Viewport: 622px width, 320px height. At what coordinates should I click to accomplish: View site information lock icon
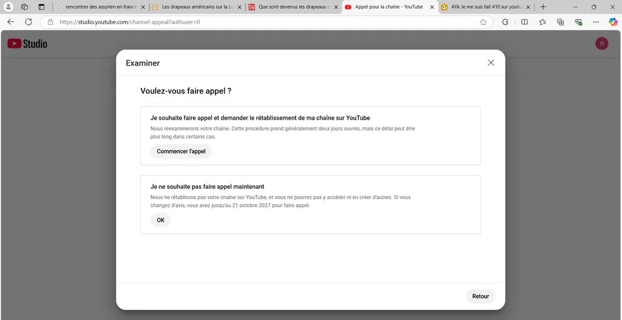(x=50, y=22)
